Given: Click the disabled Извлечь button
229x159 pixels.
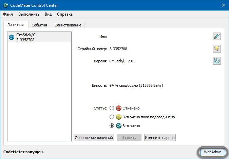Looking at the screenshot, I should 129,138.
